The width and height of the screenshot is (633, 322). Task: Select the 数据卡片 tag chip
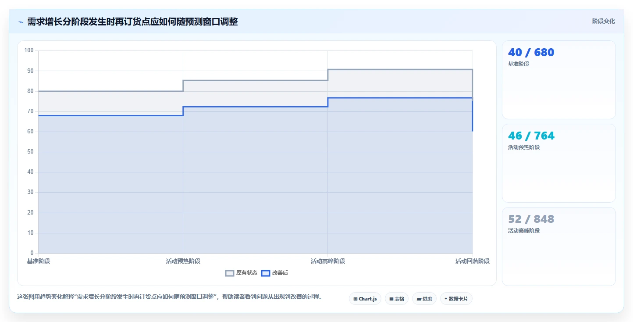456,299
